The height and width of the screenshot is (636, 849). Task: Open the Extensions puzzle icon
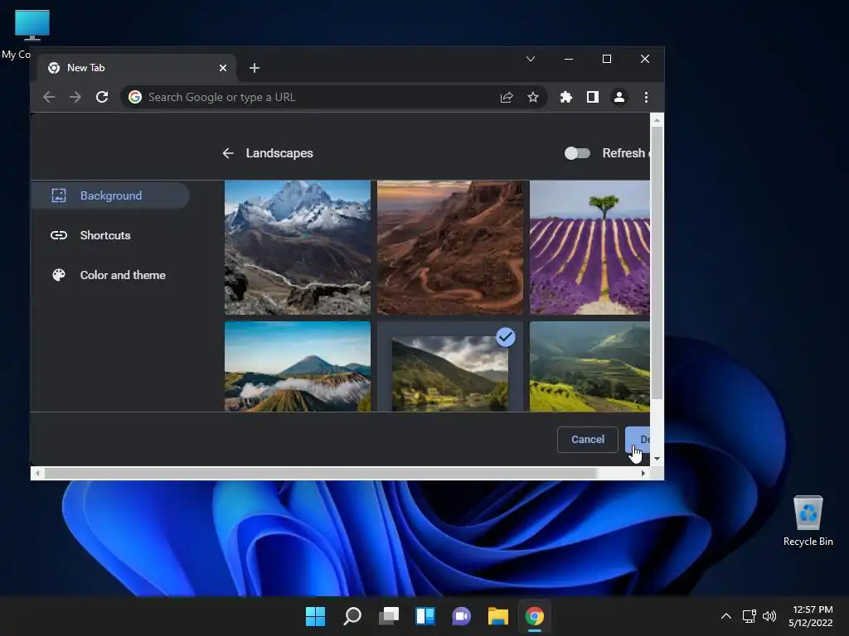click(x=565, y=98)
